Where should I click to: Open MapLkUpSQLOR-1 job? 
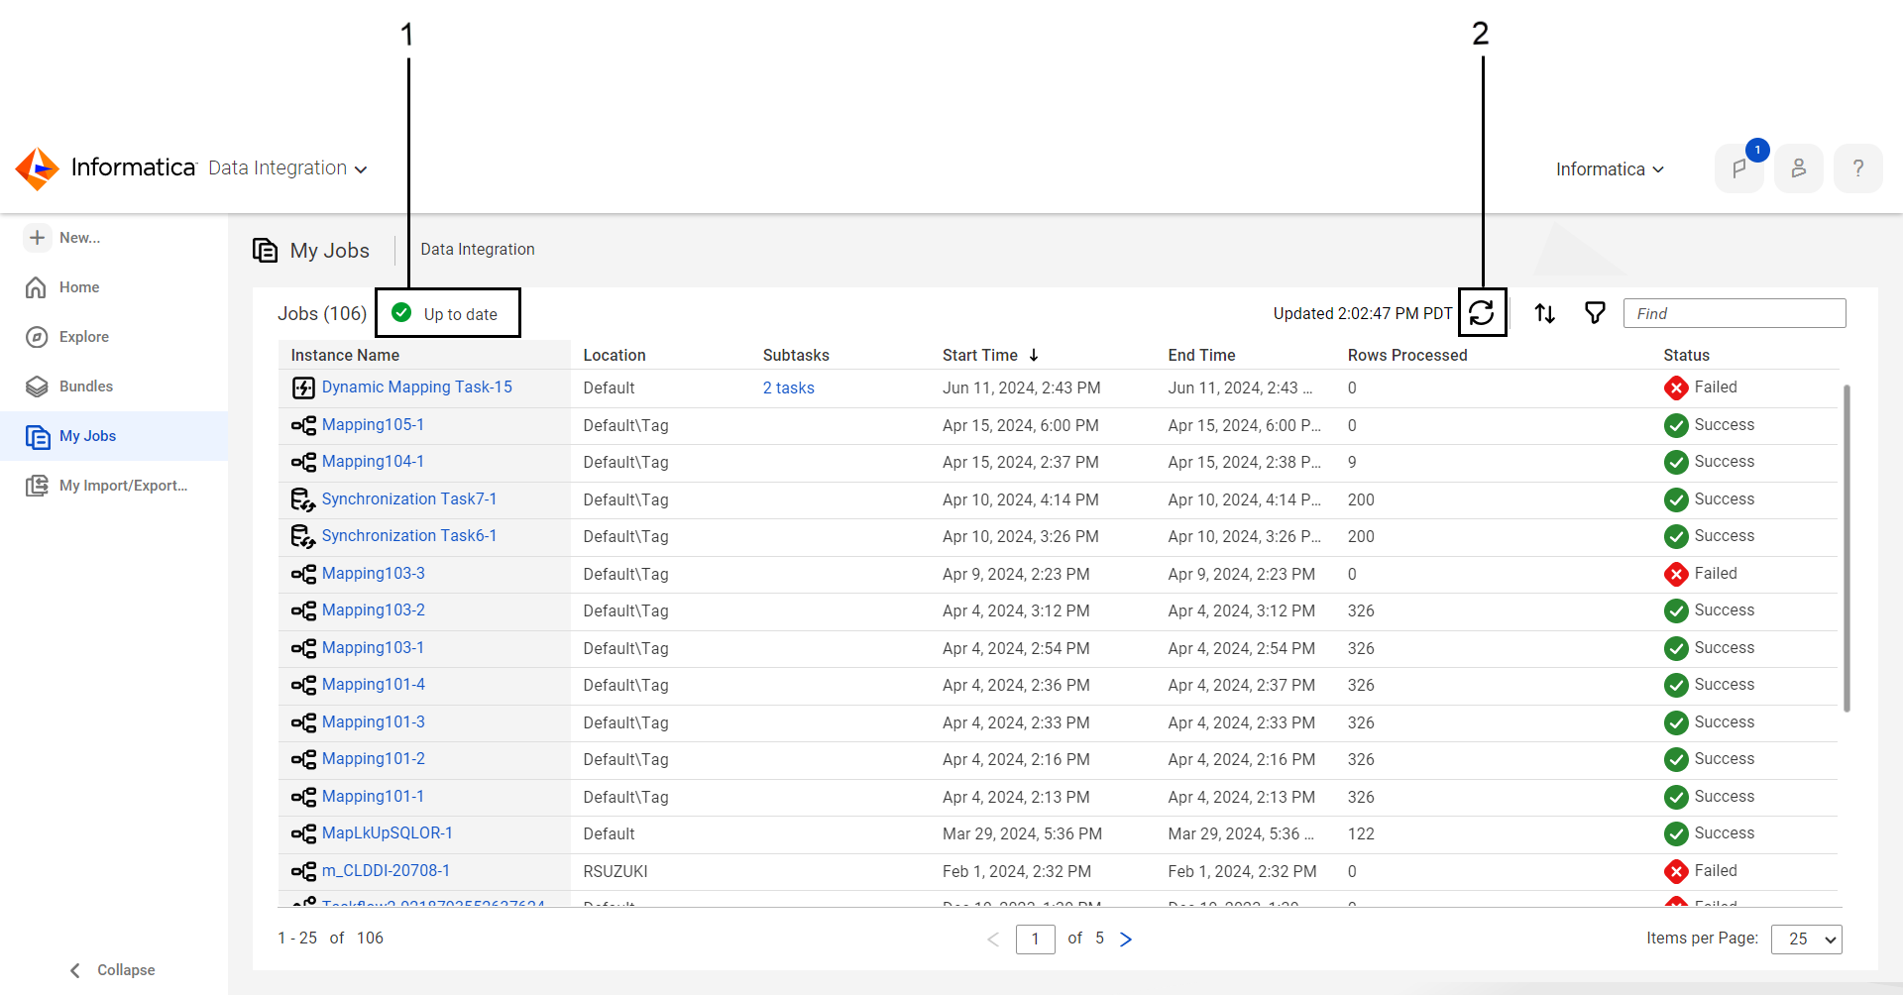(388, 833)
